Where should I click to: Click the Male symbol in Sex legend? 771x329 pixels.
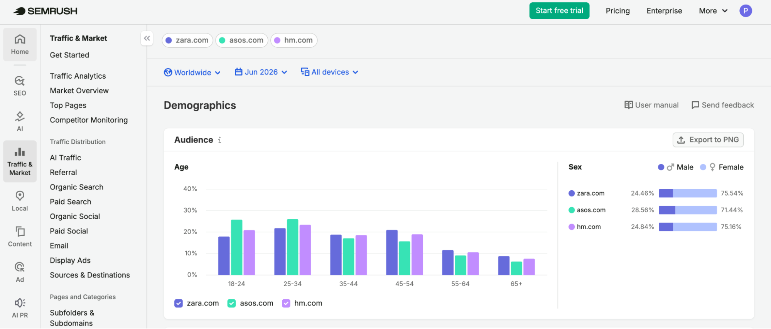670,167
